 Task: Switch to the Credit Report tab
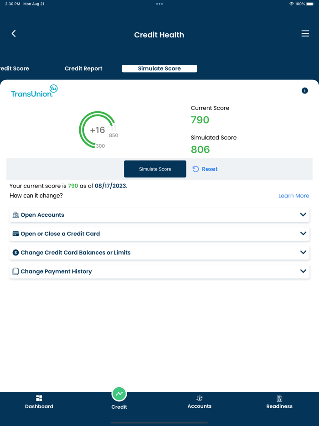(83, 68)
